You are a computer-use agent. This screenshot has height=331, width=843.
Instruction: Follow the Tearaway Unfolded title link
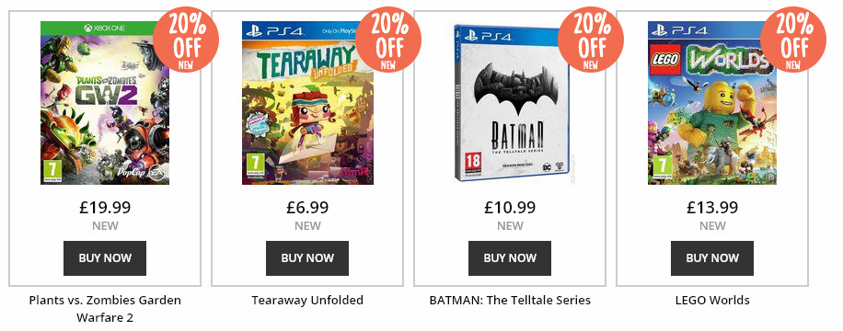click(307, 300)
